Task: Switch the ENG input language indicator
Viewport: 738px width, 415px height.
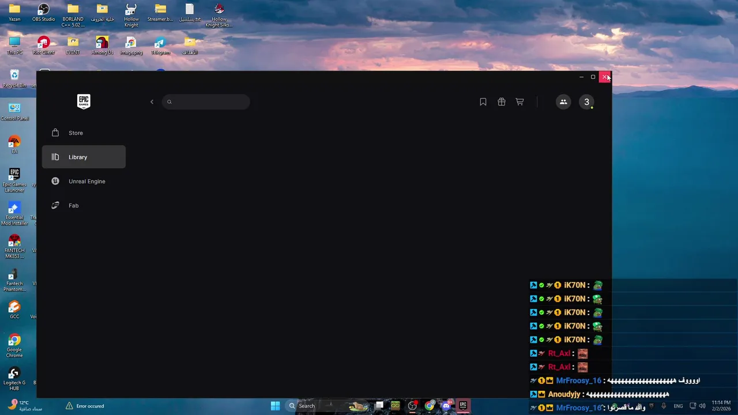Action: coord(678,406)
